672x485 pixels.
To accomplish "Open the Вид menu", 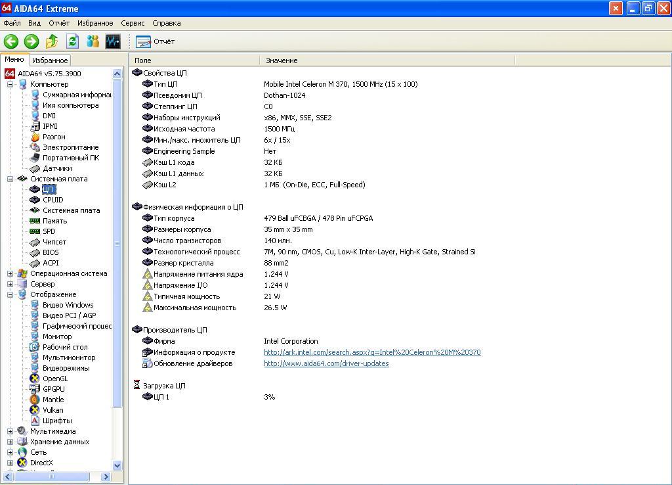I will (34, 23).
